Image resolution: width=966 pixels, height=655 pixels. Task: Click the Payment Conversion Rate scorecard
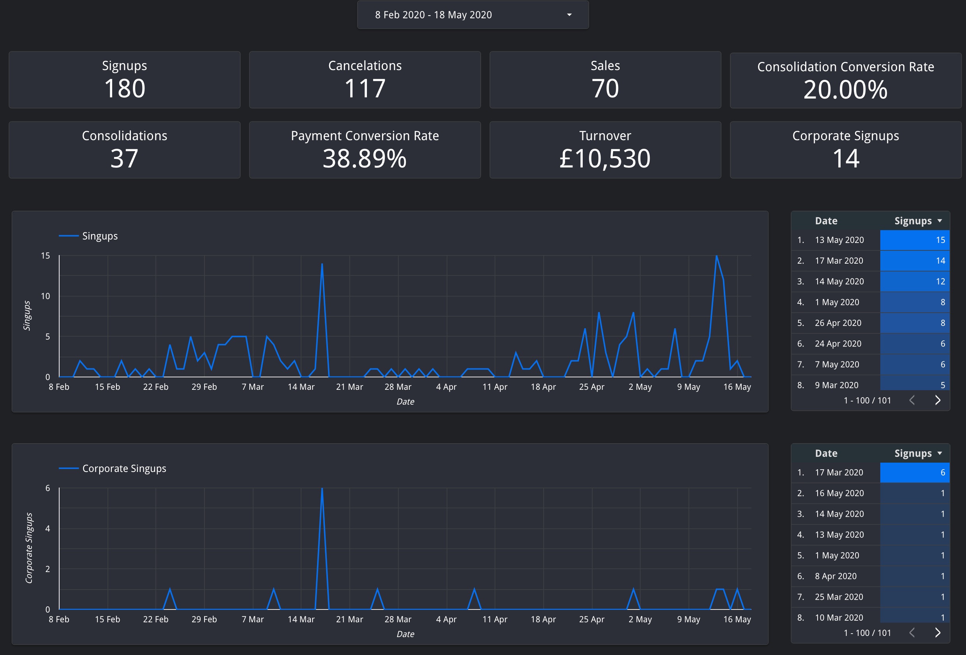coord(365,150)
